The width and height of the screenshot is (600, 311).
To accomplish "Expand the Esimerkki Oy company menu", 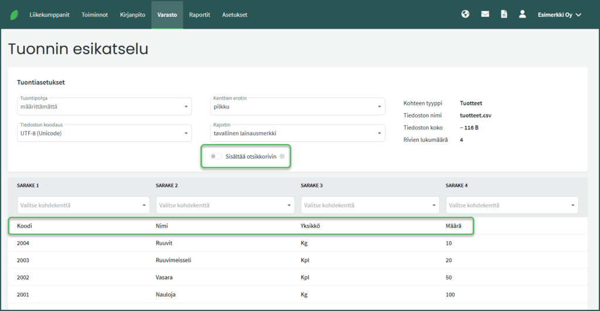I will 559,15.
